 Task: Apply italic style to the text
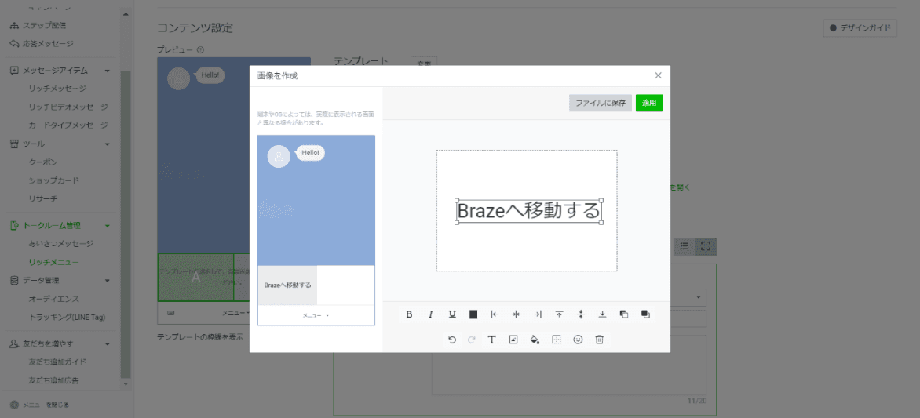[x=431, y=314]
